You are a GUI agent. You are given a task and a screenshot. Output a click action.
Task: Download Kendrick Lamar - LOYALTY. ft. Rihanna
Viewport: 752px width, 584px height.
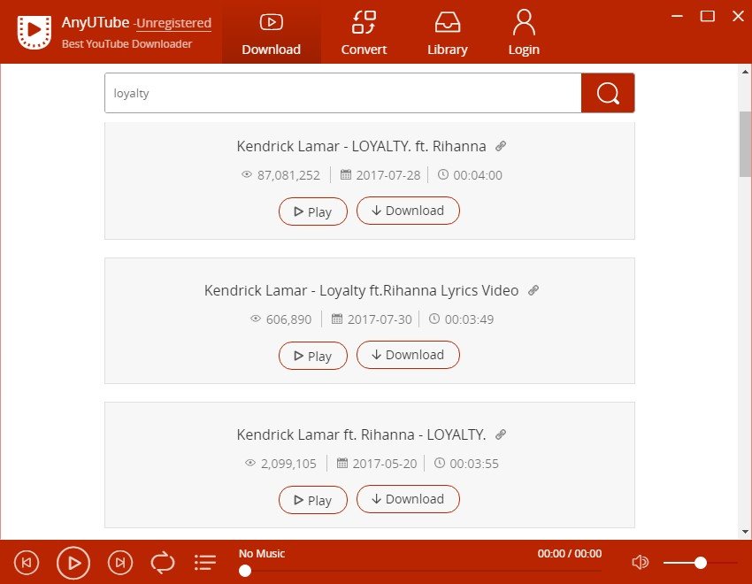(408, 211)
